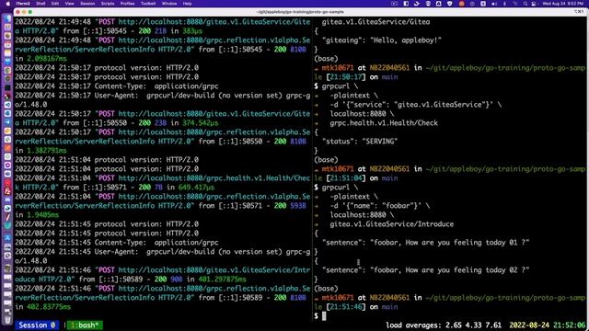Click the '374.542µs' duration value
589x331 pixels.
[201, 123]
